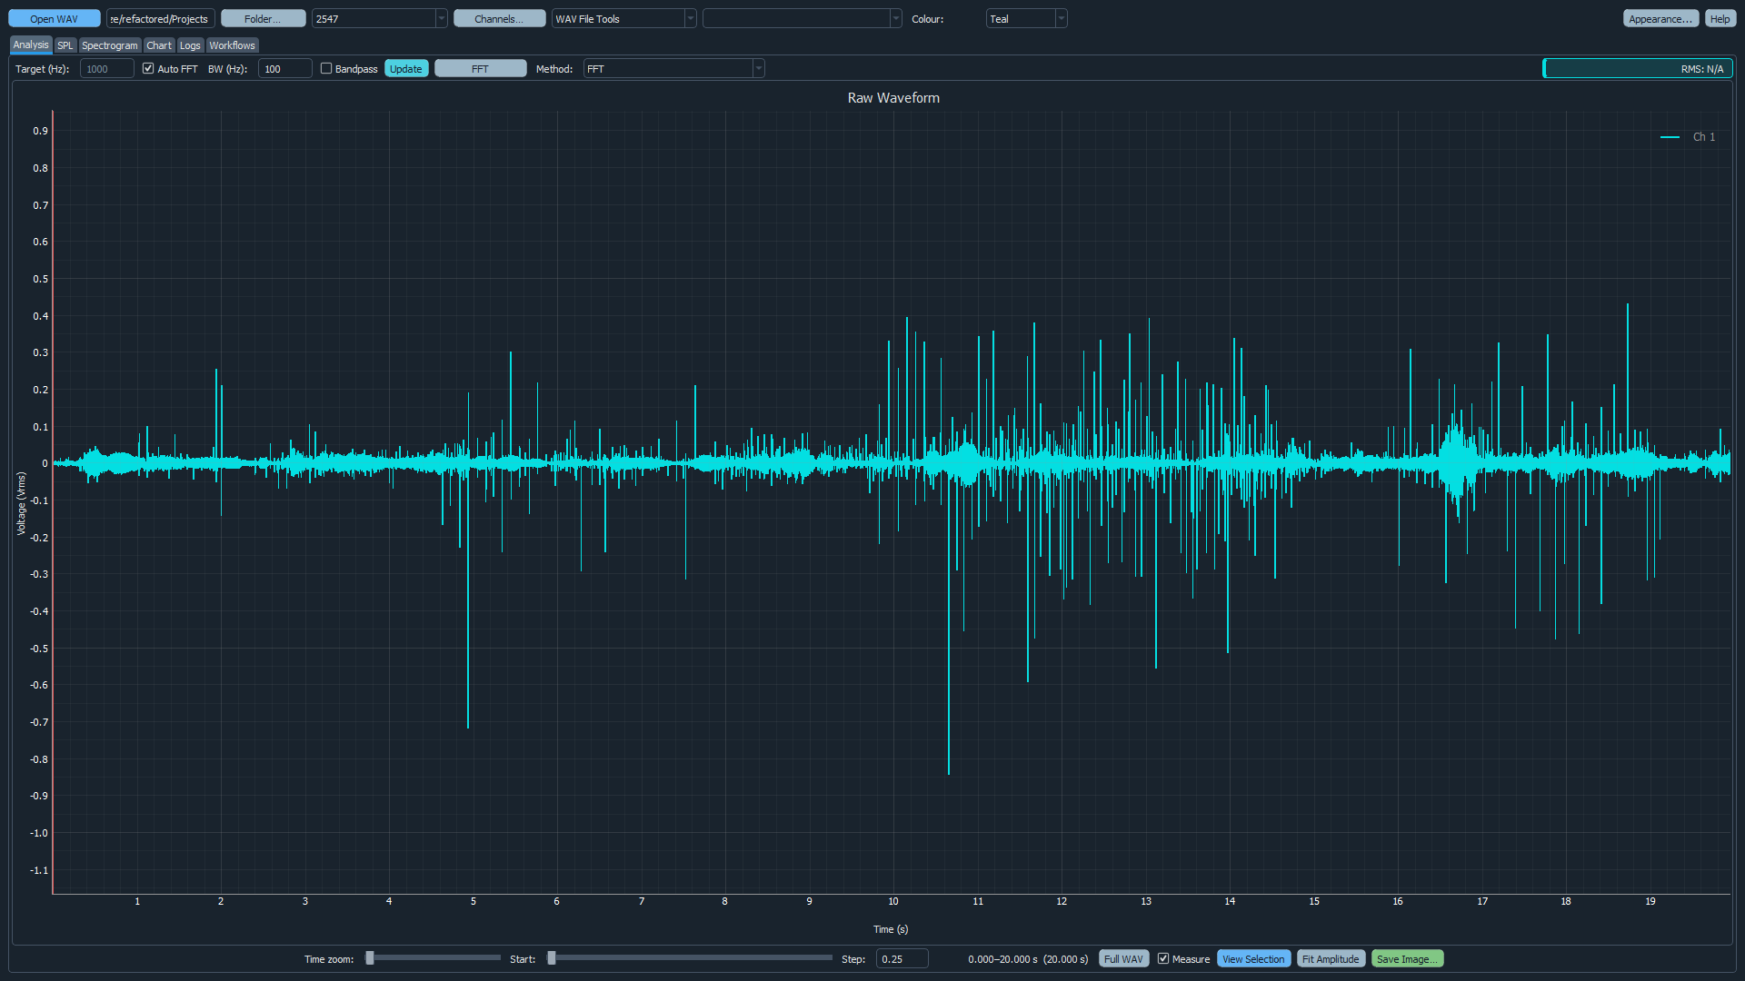This screenshot has height=981, width=1745.
Task: Click the Save Image... button
Action: pos(1407,959)
